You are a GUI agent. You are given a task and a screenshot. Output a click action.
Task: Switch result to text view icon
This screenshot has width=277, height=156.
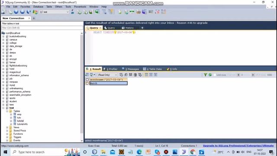click(155, 75)
